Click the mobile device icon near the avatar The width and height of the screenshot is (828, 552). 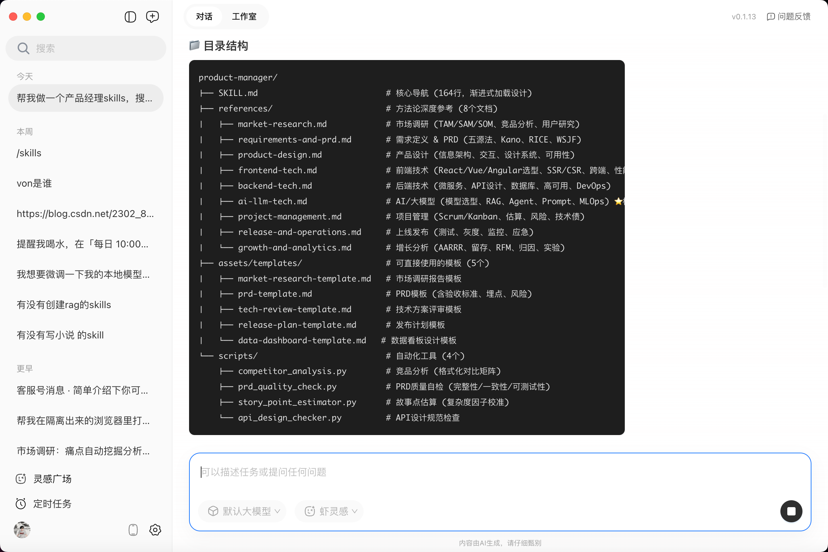point(133,530)
